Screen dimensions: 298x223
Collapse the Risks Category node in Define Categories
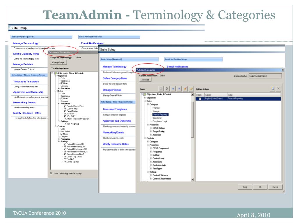point(148,104)
